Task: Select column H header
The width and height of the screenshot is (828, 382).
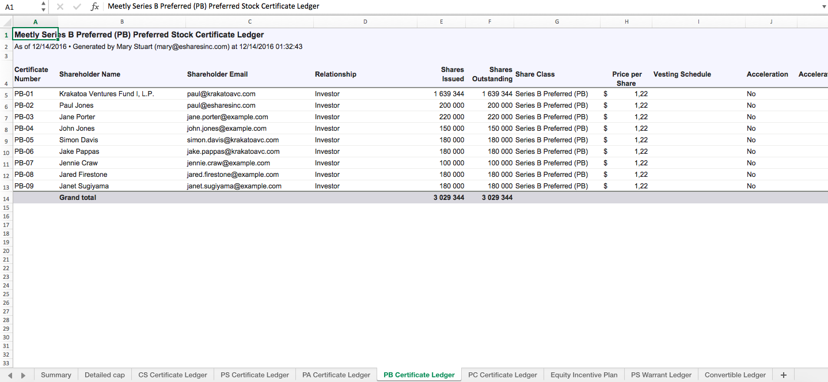Action: 626,21
